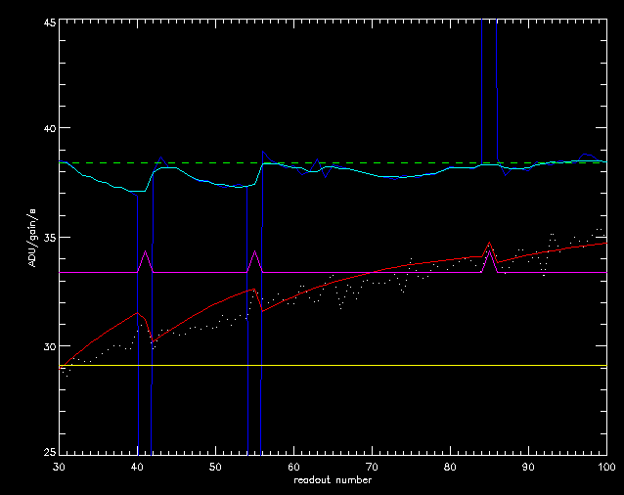Click the x-axis tick label 100
The height and width of the screenshot is (495, 624).
[607, 467]
